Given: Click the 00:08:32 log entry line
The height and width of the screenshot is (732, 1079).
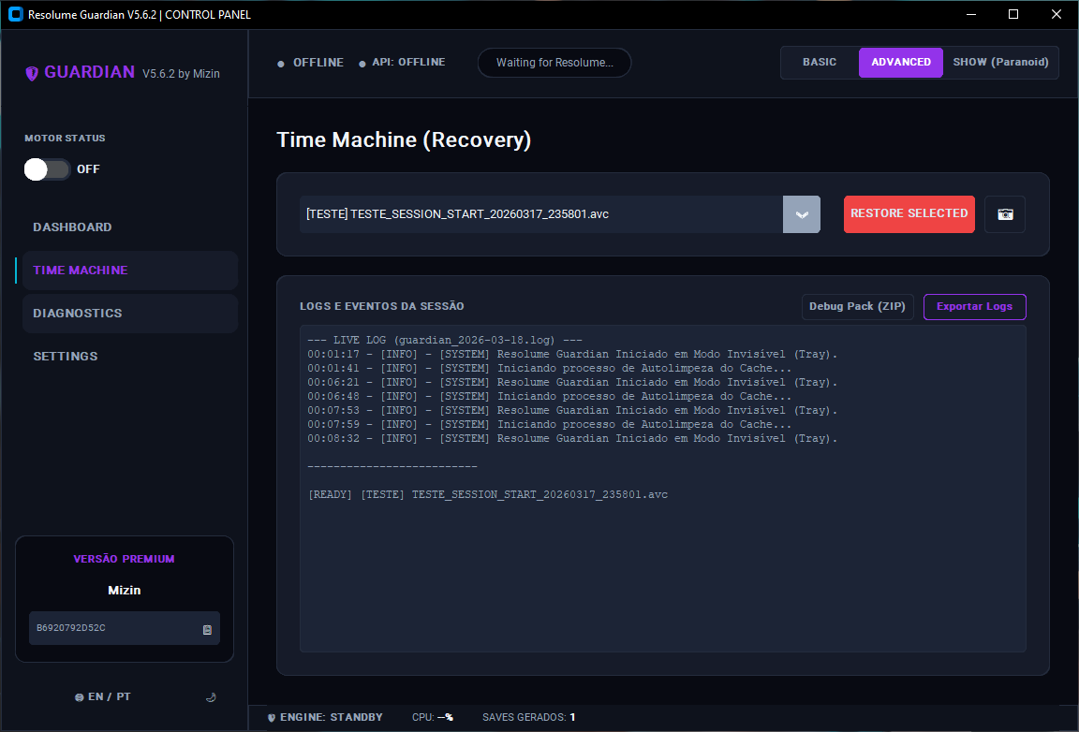Looking at the screenshot, I should pyautogui.click(x=572, y=438).
